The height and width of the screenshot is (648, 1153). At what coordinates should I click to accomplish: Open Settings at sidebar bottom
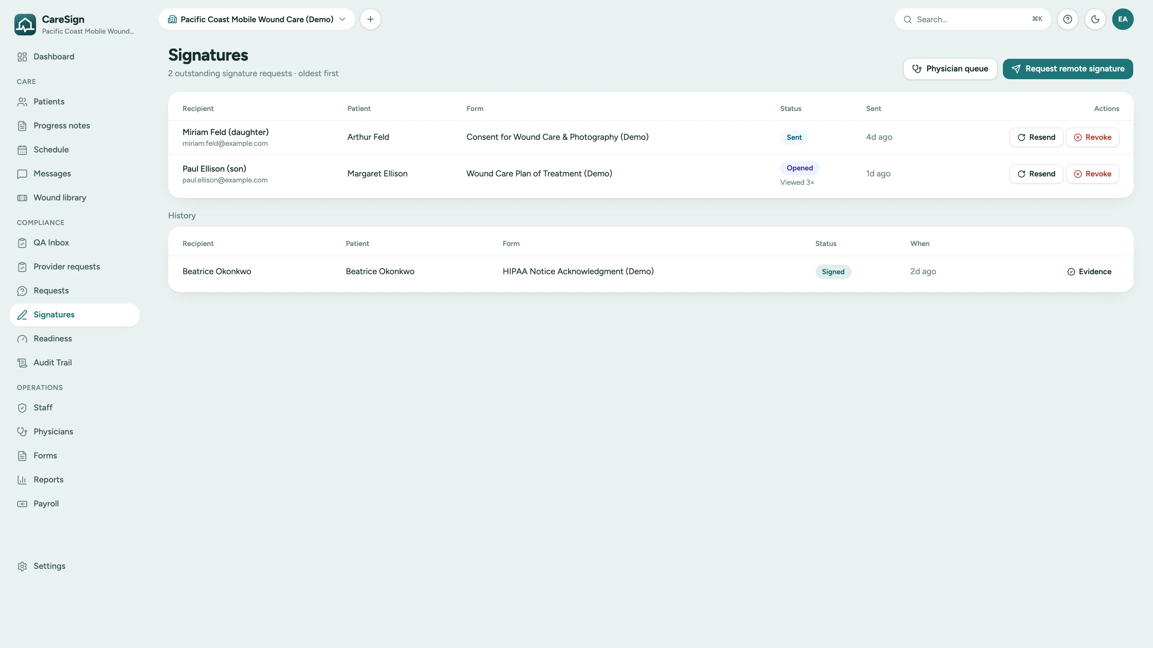tap(74, 566)
